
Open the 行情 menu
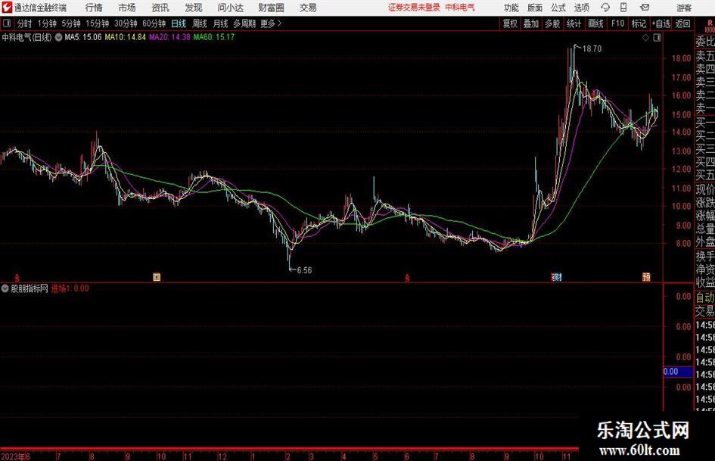(94, 8)
